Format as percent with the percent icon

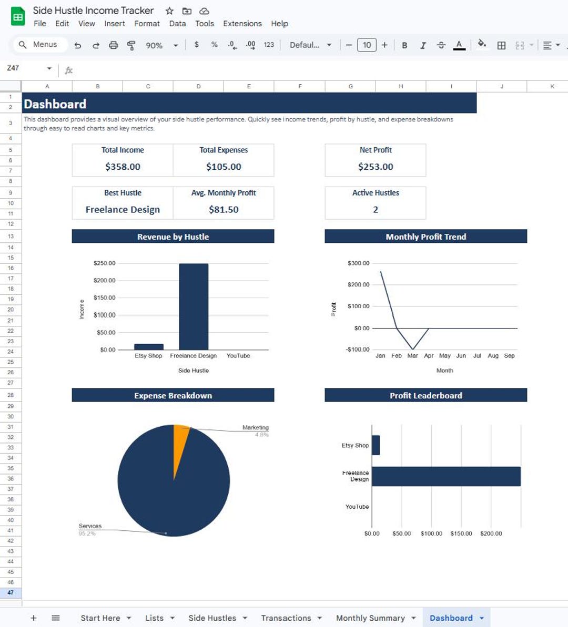click(215, 45)
